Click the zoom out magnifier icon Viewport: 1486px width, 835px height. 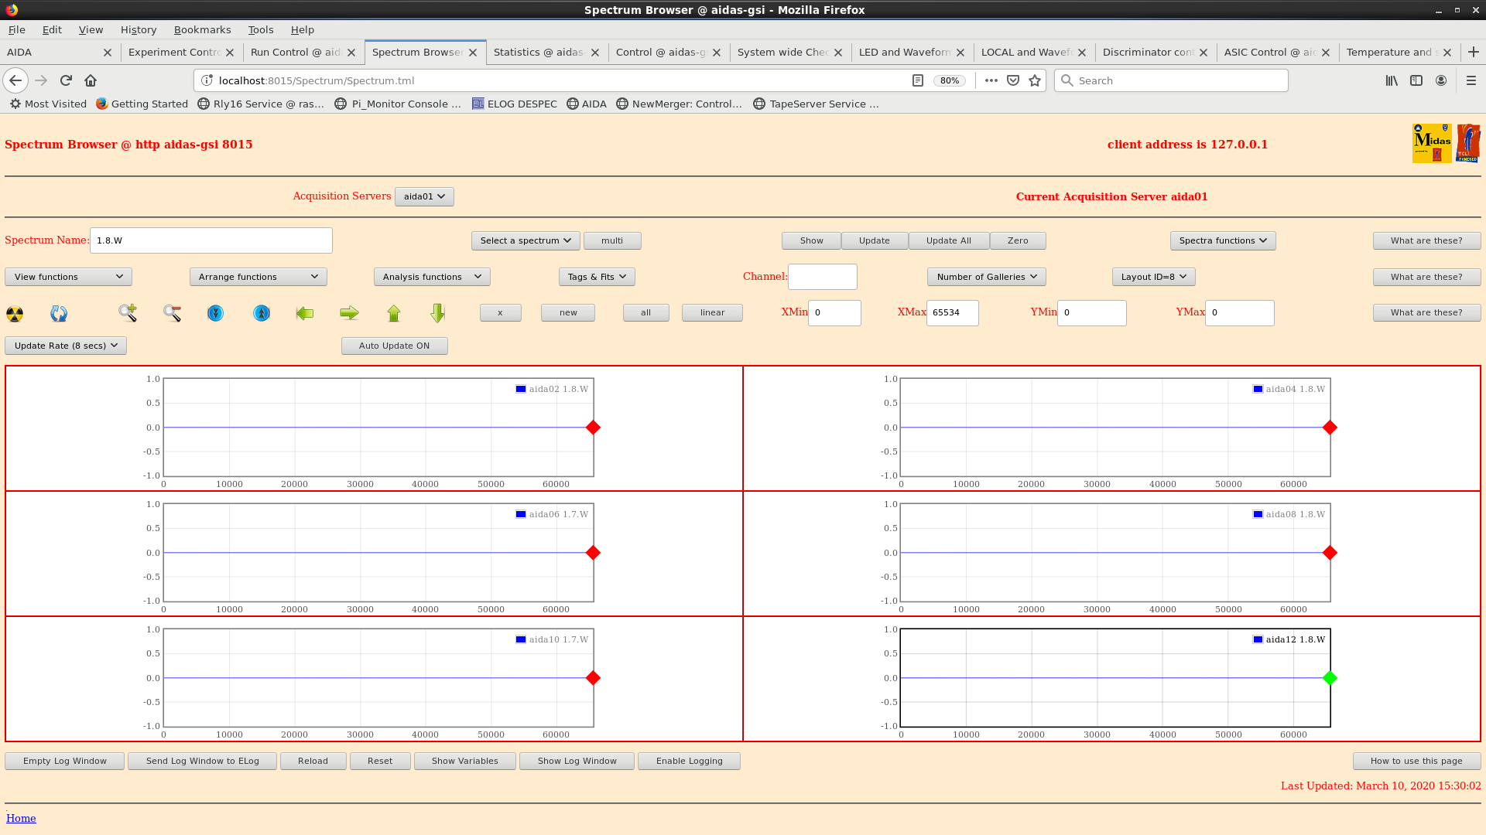[x=172, y=313]
